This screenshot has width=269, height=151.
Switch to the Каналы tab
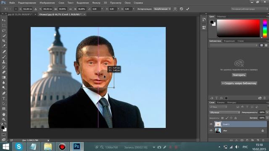pyautogui.click(x=221, y=102)
